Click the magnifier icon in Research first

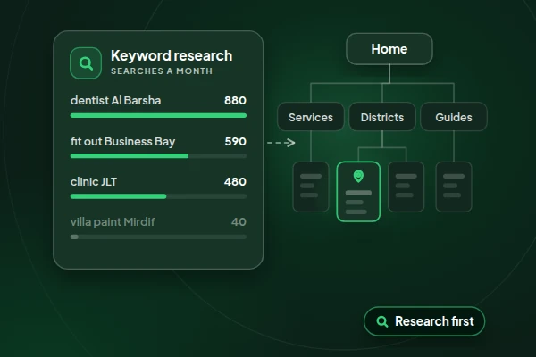coord(381,321)
